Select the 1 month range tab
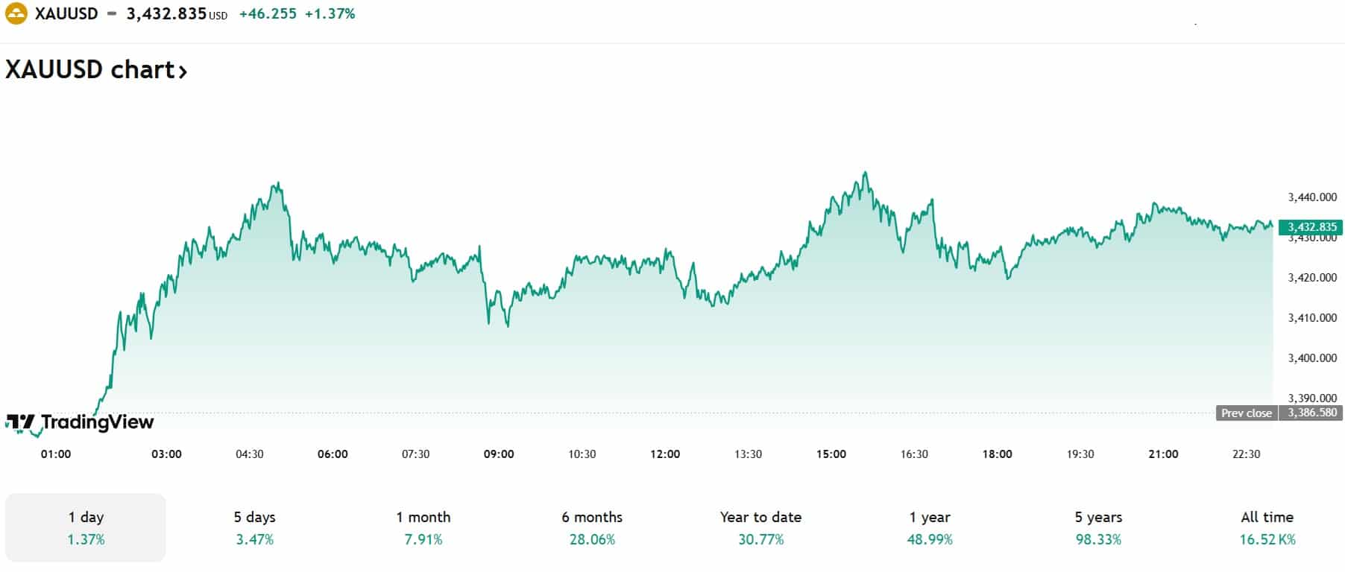This screenshot has width=1345, height=572. (423, 527)
